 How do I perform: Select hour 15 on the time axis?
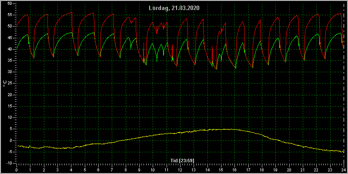[221, 170]
